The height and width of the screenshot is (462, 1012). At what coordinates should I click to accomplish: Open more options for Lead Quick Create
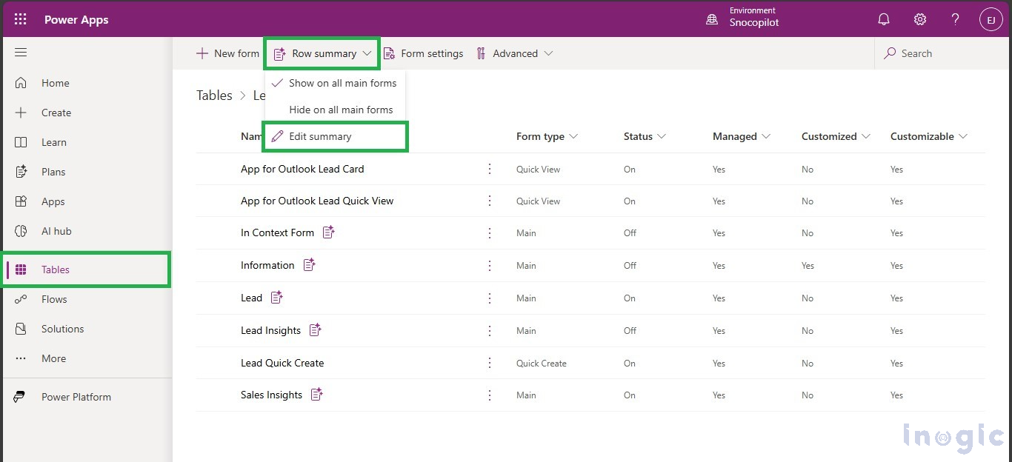[x=490, y=363]
